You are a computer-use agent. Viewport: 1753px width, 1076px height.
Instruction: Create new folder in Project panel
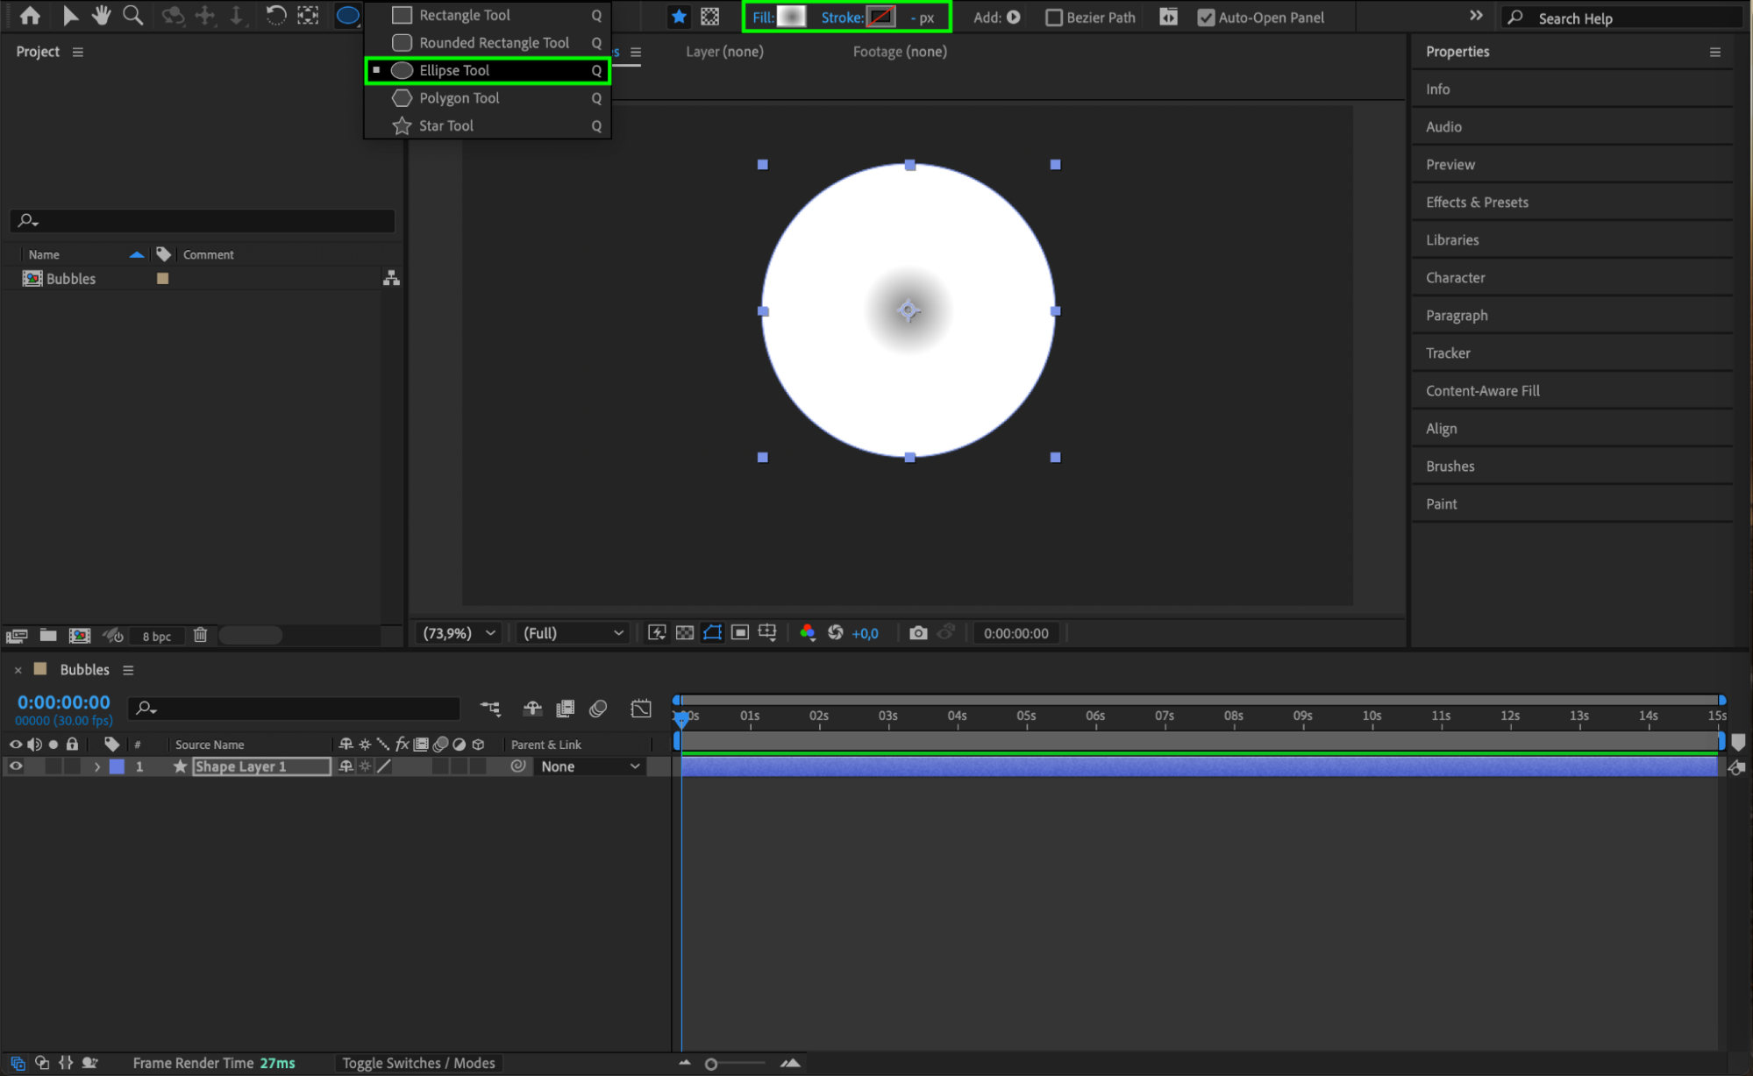coord(48,635)
